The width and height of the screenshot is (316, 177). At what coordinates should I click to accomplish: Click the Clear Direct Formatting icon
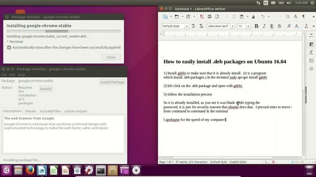pyautogui.click(x=306, y=26)
